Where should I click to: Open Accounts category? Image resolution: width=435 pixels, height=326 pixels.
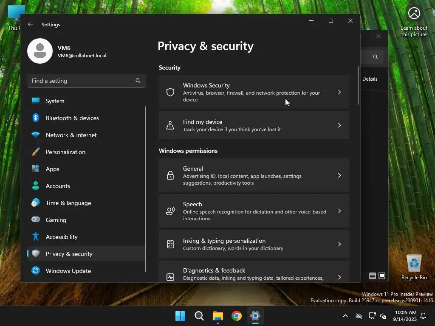[86, 186]
